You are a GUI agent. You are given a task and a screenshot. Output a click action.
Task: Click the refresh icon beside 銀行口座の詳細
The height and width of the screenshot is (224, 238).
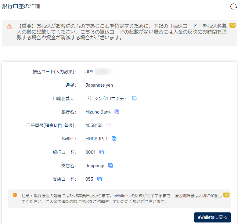233,6
